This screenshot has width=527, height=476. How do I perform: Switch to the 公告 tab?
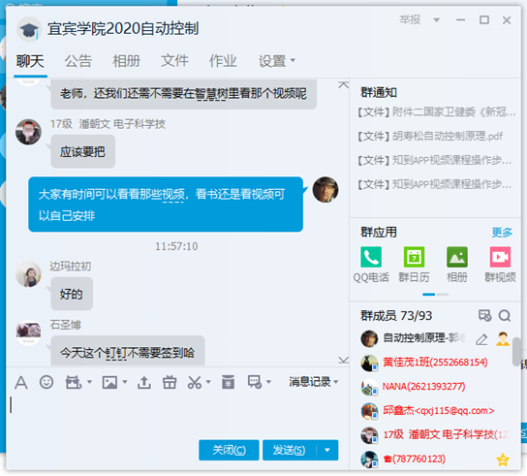77,61
